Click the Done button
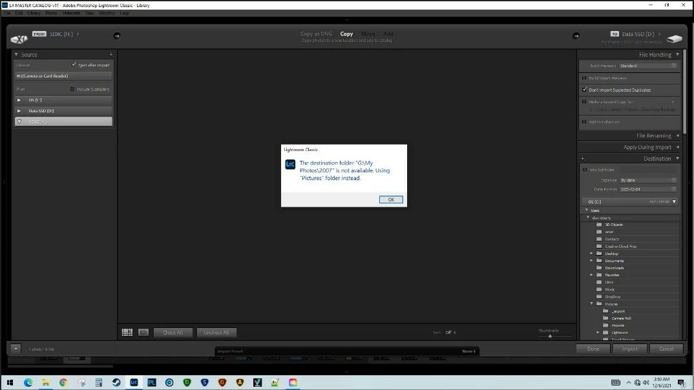 [x=593, y=349]
